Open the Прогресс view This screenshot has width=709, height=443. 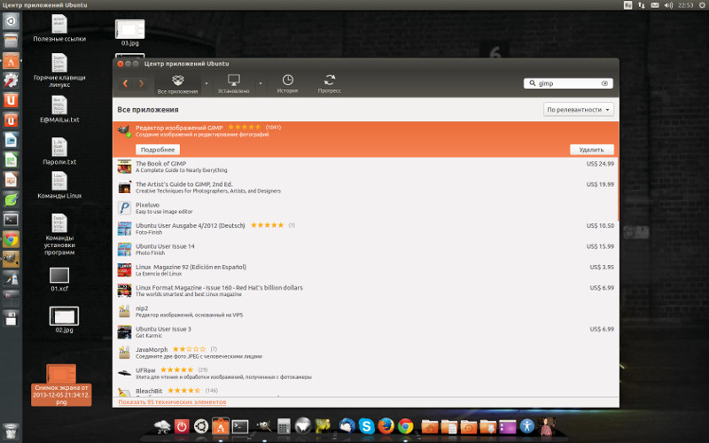329,84
